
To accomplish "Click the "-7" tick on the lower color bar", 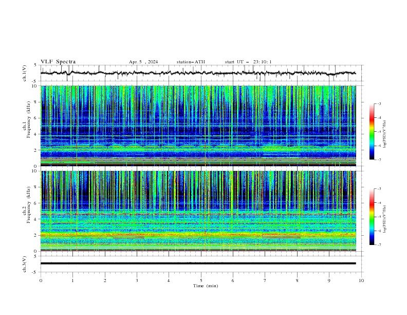I will 379,245.
